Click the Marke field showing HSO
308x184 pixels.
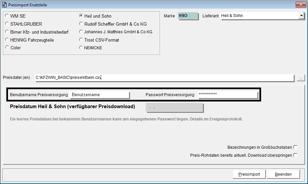188,16
